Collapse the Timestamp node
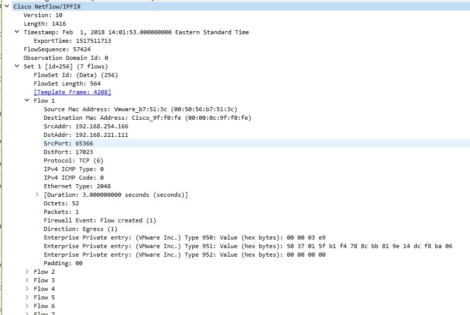 [17, 32]
